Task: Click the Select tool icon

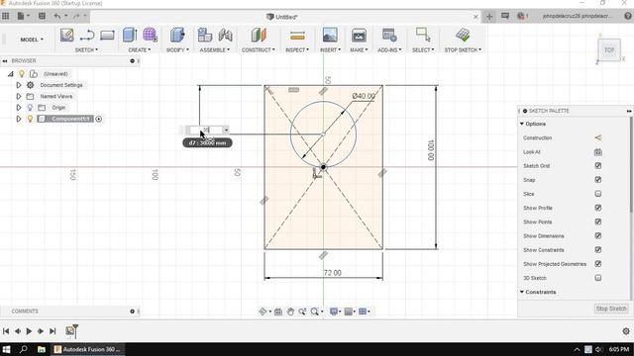Action: coord(423,36)
